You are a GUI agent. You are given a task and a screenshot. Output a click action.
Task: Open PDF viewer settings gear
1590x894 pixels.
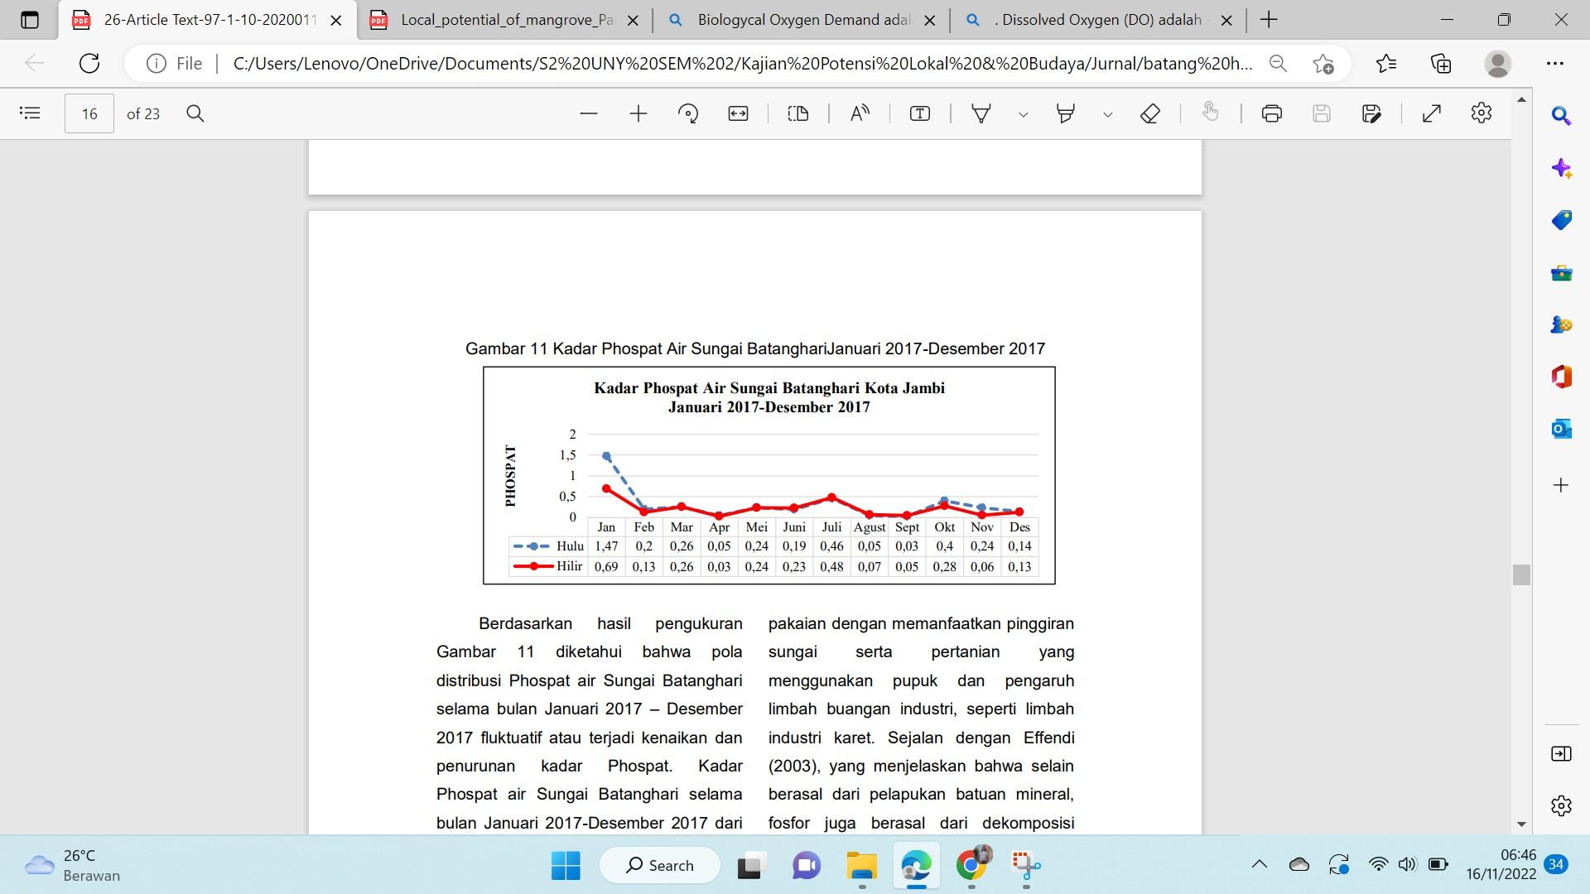1482,113
